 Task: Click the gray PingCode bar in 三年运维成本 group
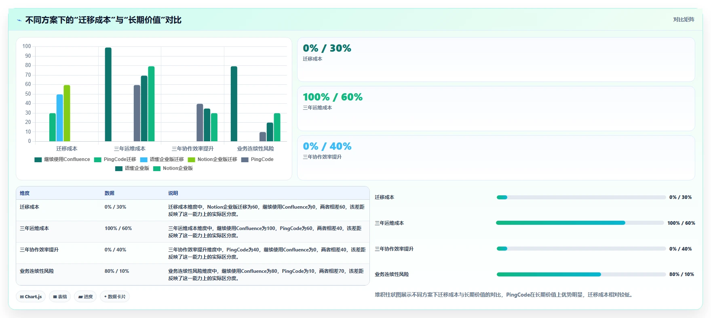(x=137, y=113)
